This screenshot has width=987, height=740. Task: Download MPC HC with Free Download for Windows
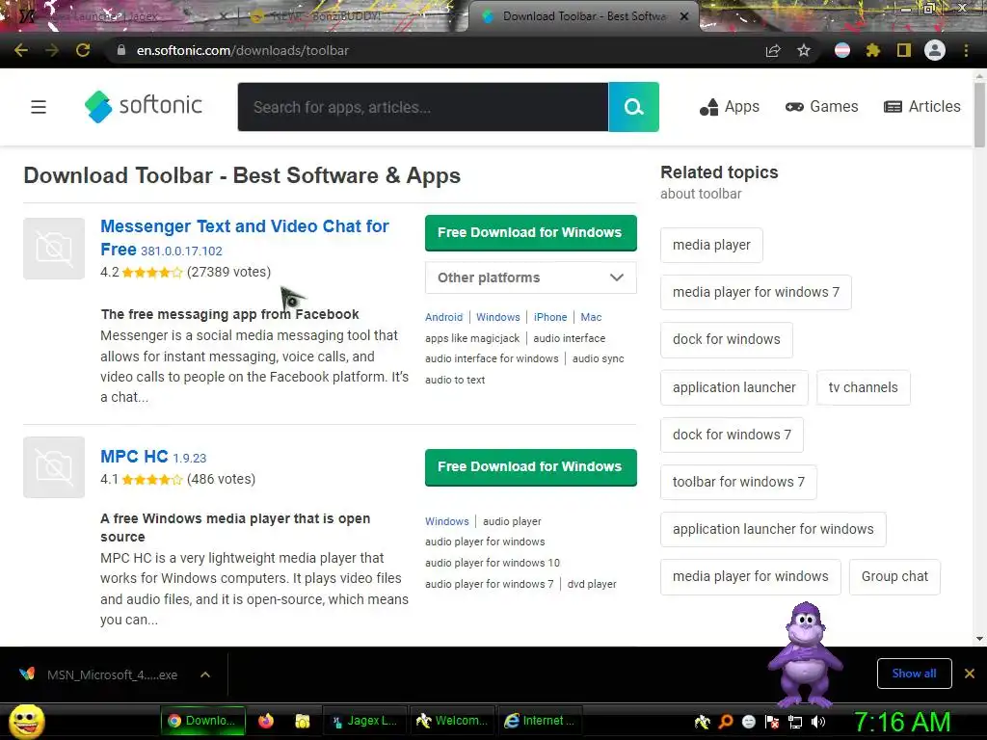531,467
